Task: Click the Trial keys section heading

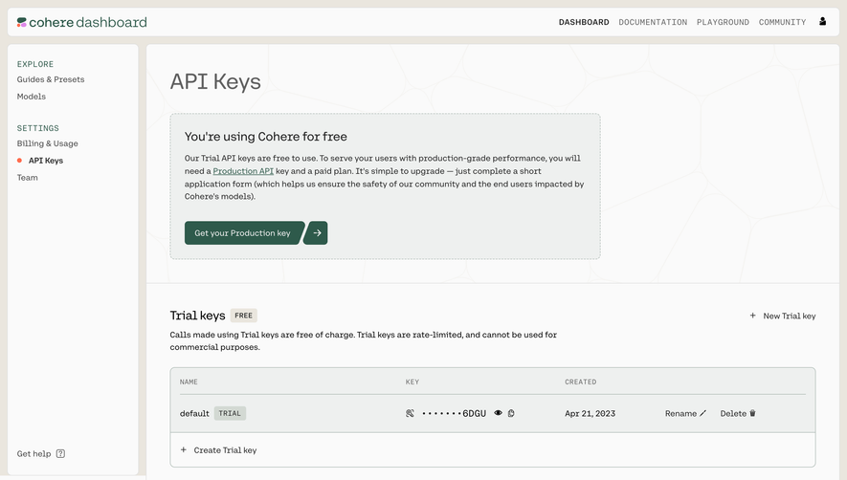Action: 198,316
